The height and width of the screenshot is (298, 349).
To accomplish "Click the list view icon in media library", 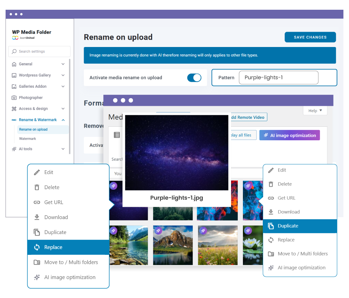I will [117, 135].
